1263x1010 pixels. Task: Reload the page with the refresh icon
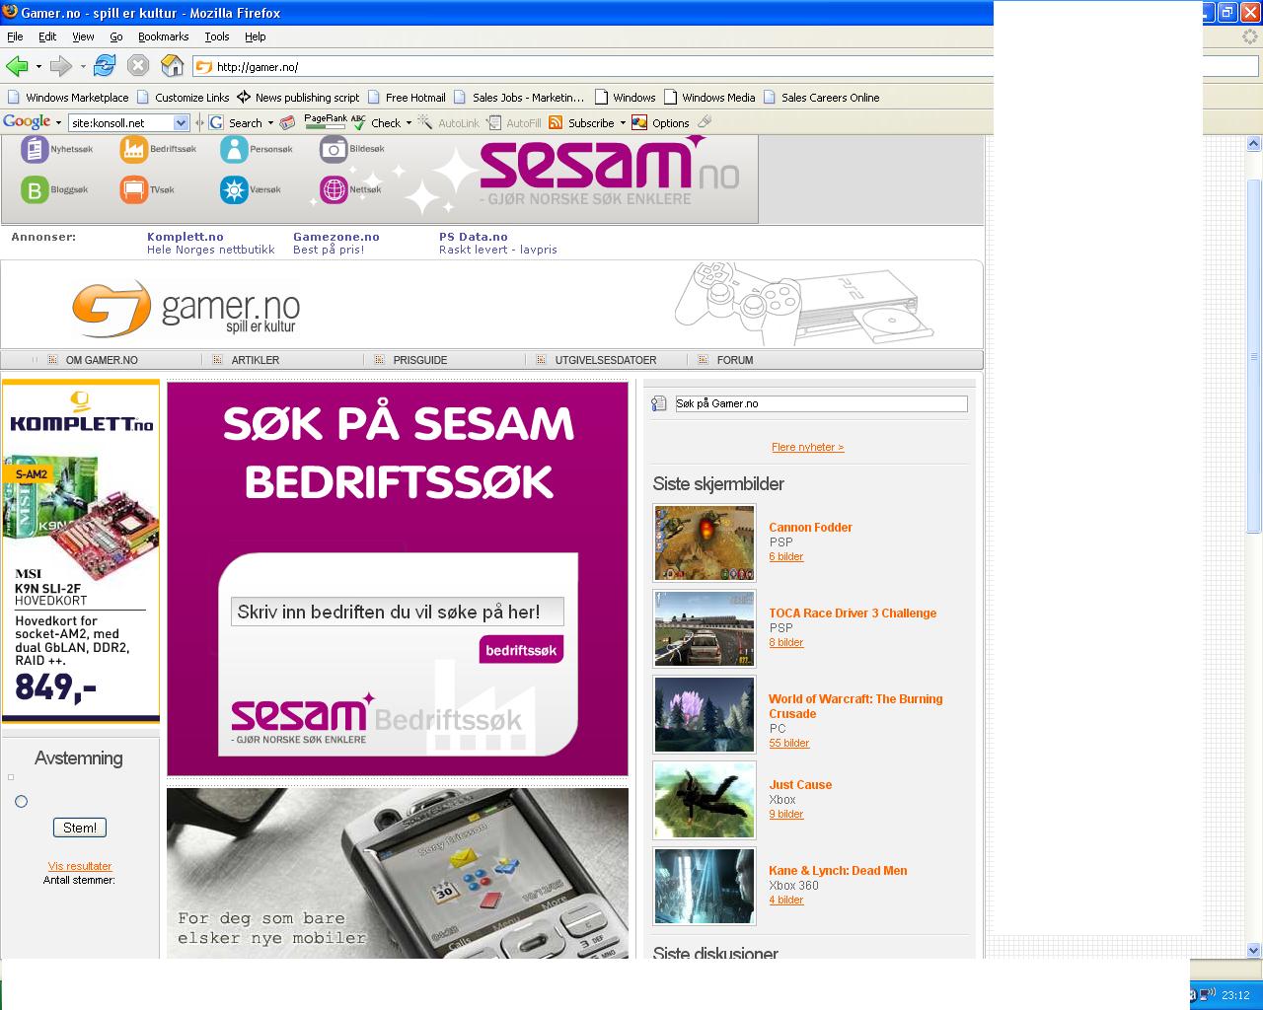pyautogui.click(x=105, y=66)
